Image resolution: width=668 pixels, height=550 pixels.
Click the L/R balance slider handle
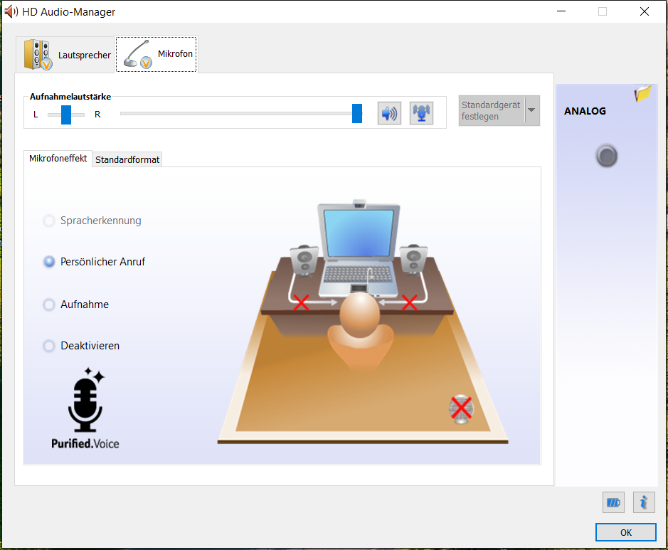tap(66, 115)
